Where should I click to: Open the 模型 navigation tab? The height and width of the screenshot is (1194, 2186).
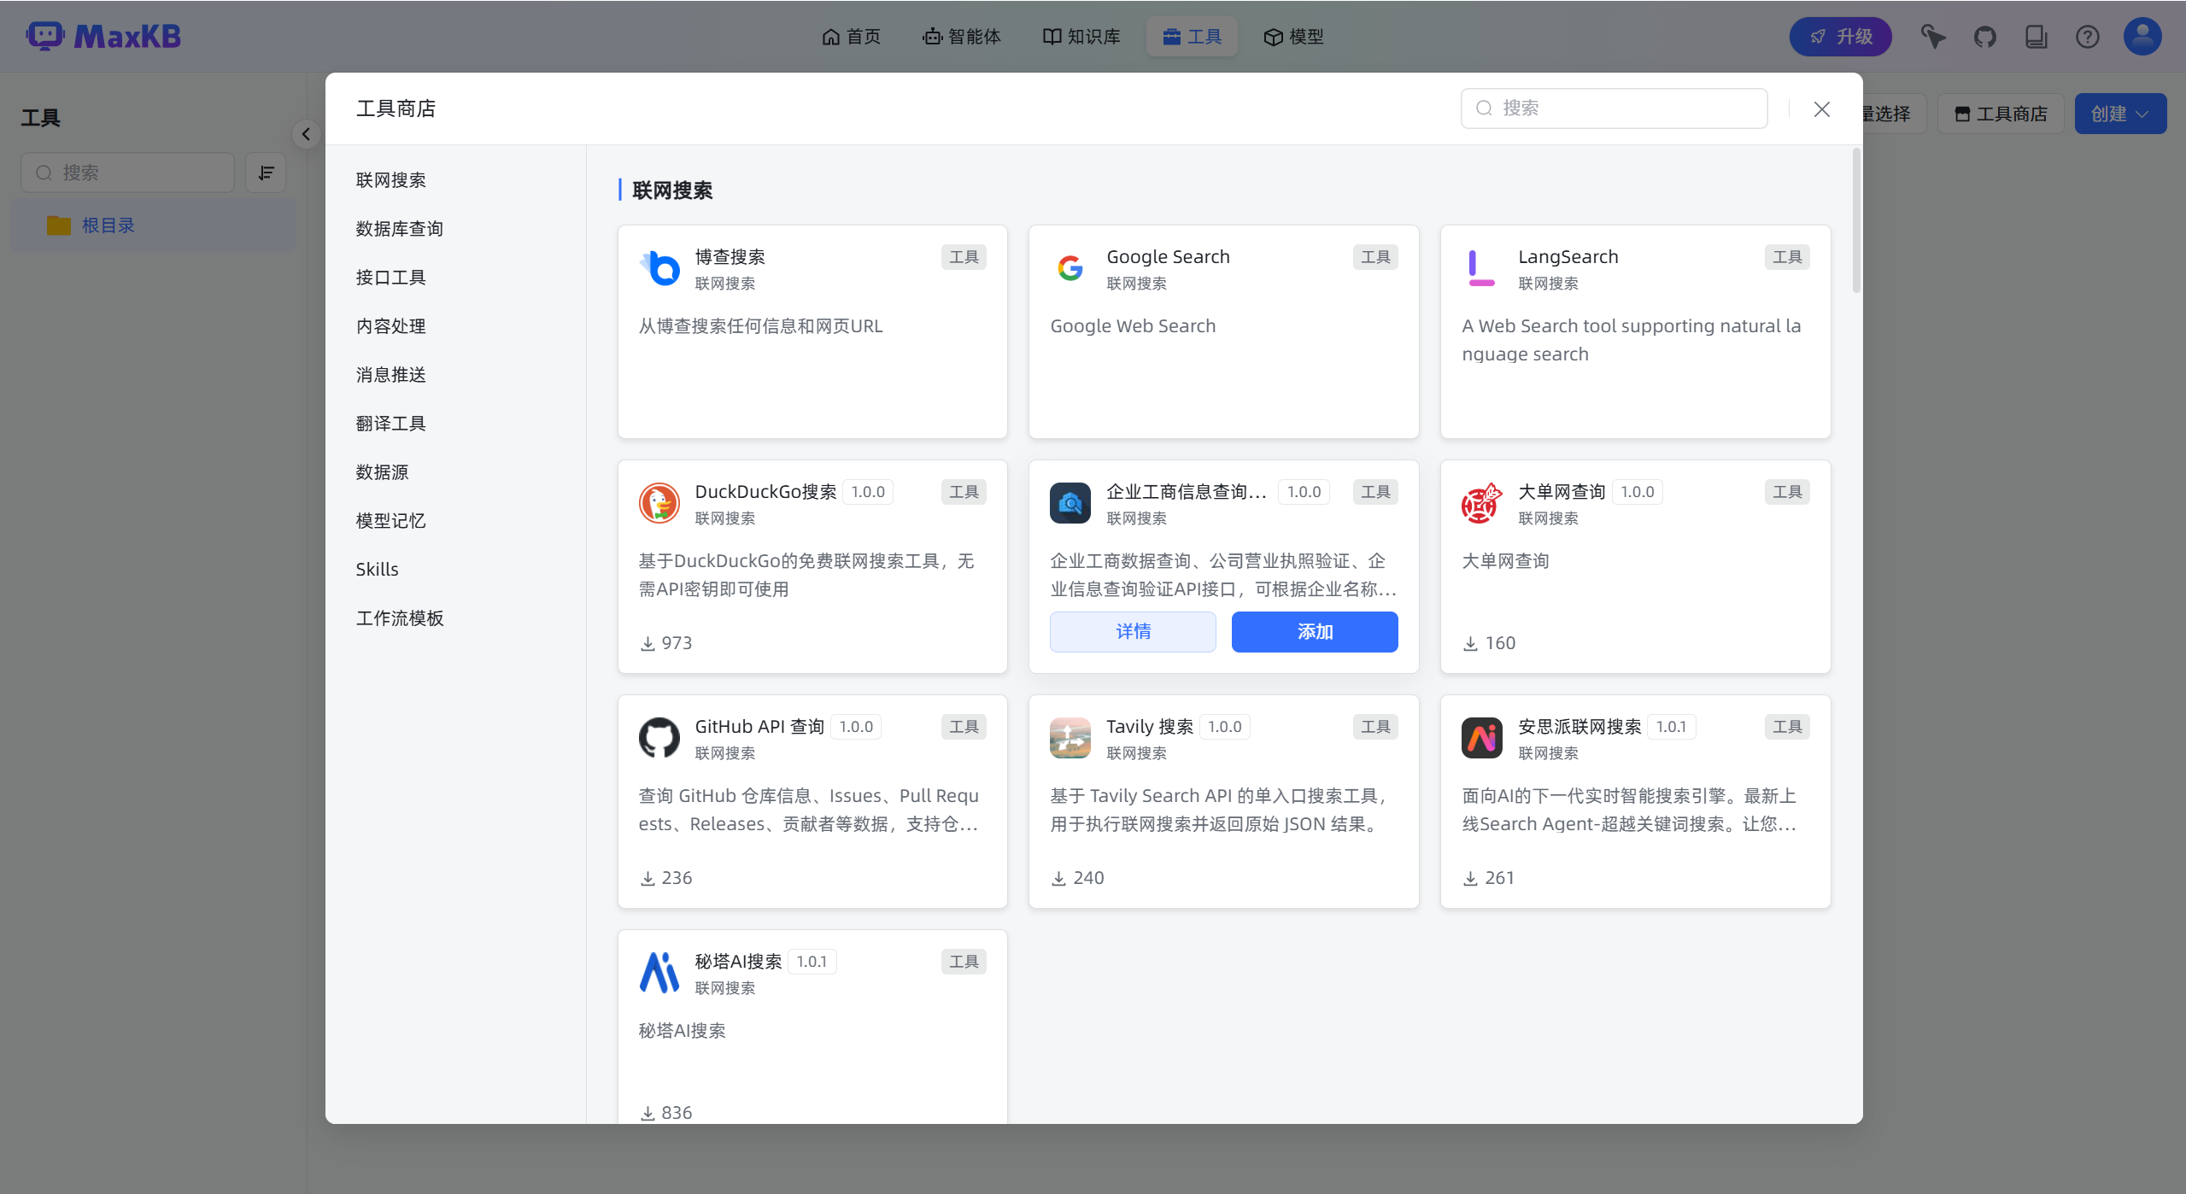[x=1294, y=37]
